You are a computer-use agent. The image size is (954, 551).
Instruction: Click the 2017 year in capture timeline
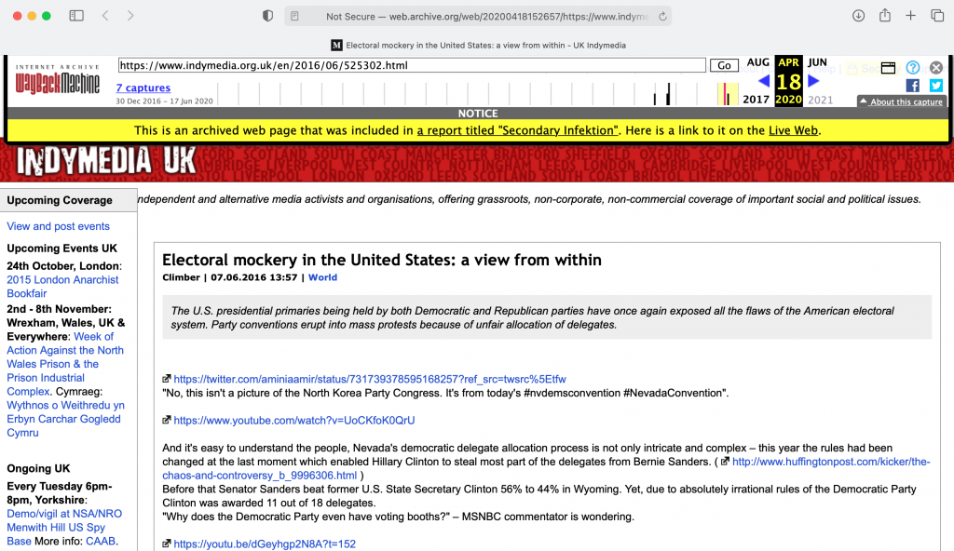tap(756, 100)
